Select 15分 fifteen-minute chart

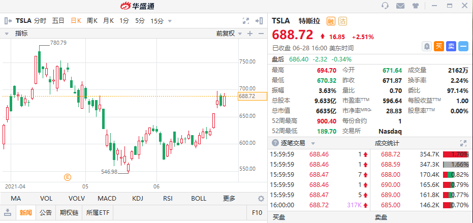[157, 21]
